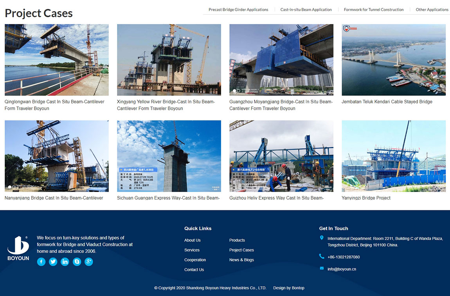Viewport: 450px width, 296px height.
Task: Open the About Us quick link
Action: pyautogui.click(x=192, y=240)
